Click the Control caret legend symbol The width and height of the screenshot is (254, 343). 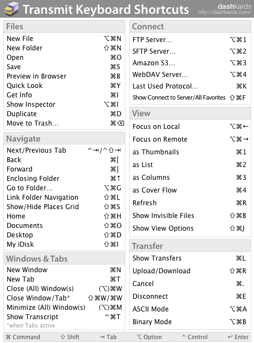pyautogui.click(x=184, y=336)
